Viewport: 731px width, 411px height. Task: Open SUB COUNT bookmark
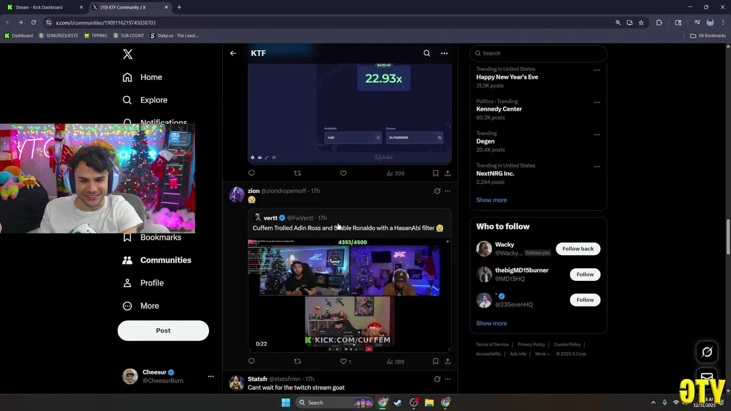tap(128, 35)
